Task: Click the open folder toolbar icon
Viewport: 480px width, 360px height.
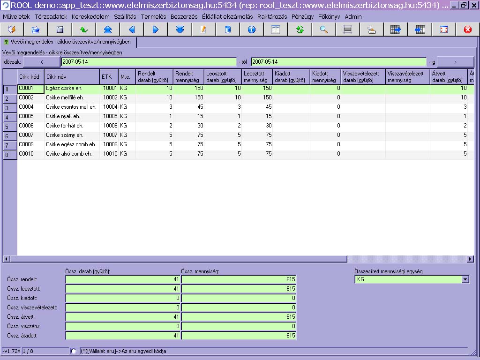Action: click(x=36, y=30)
